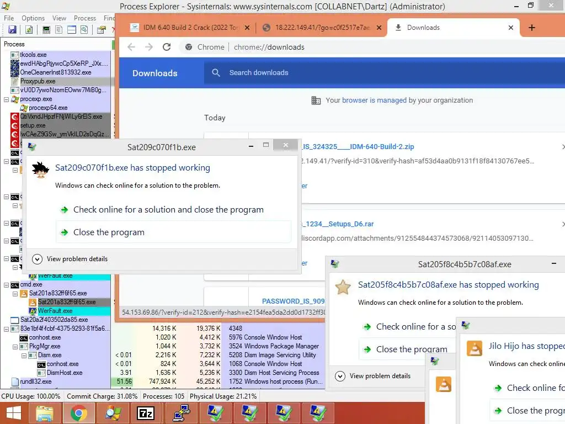Viewport: 565px width, 424px height.
Task: Go forward in Chrome
Action: click(x=149, y=47)
